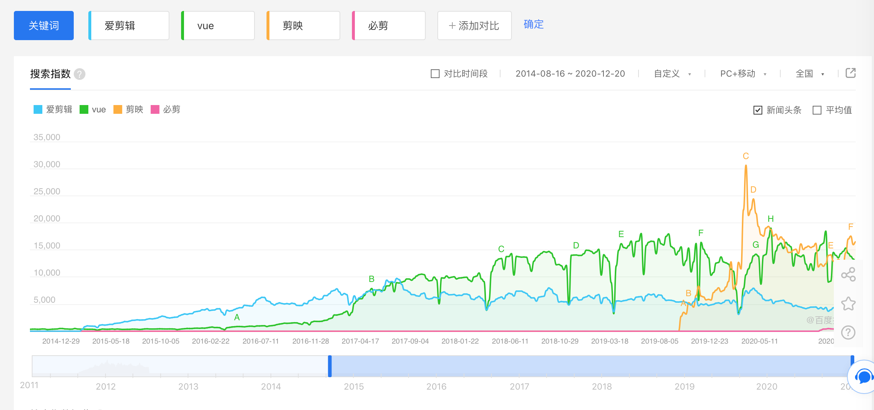Open the 自定义 time dropdown

tap(672, 74)
